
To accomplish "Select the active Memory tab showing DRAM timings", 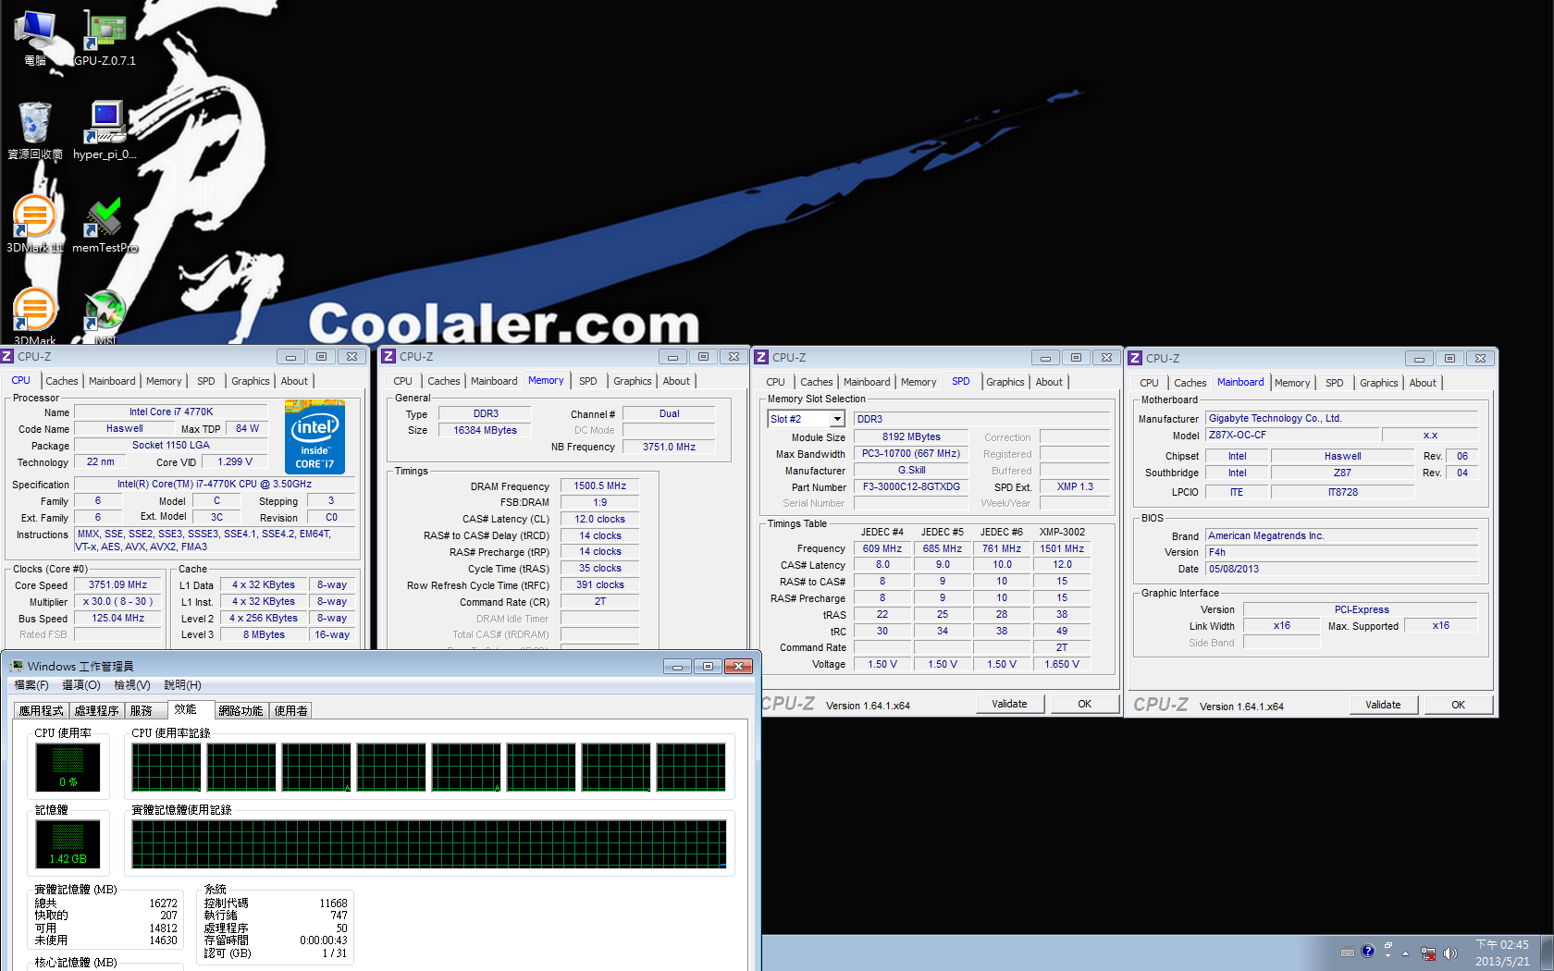I will 546,380.
